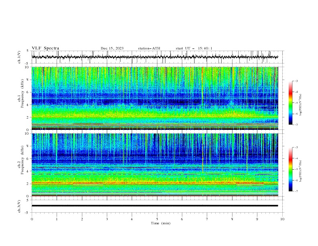Click the ch.3 flat black voltage trace
The width and height of the screenshot is (318, 246).
click(x=155, y=206)
